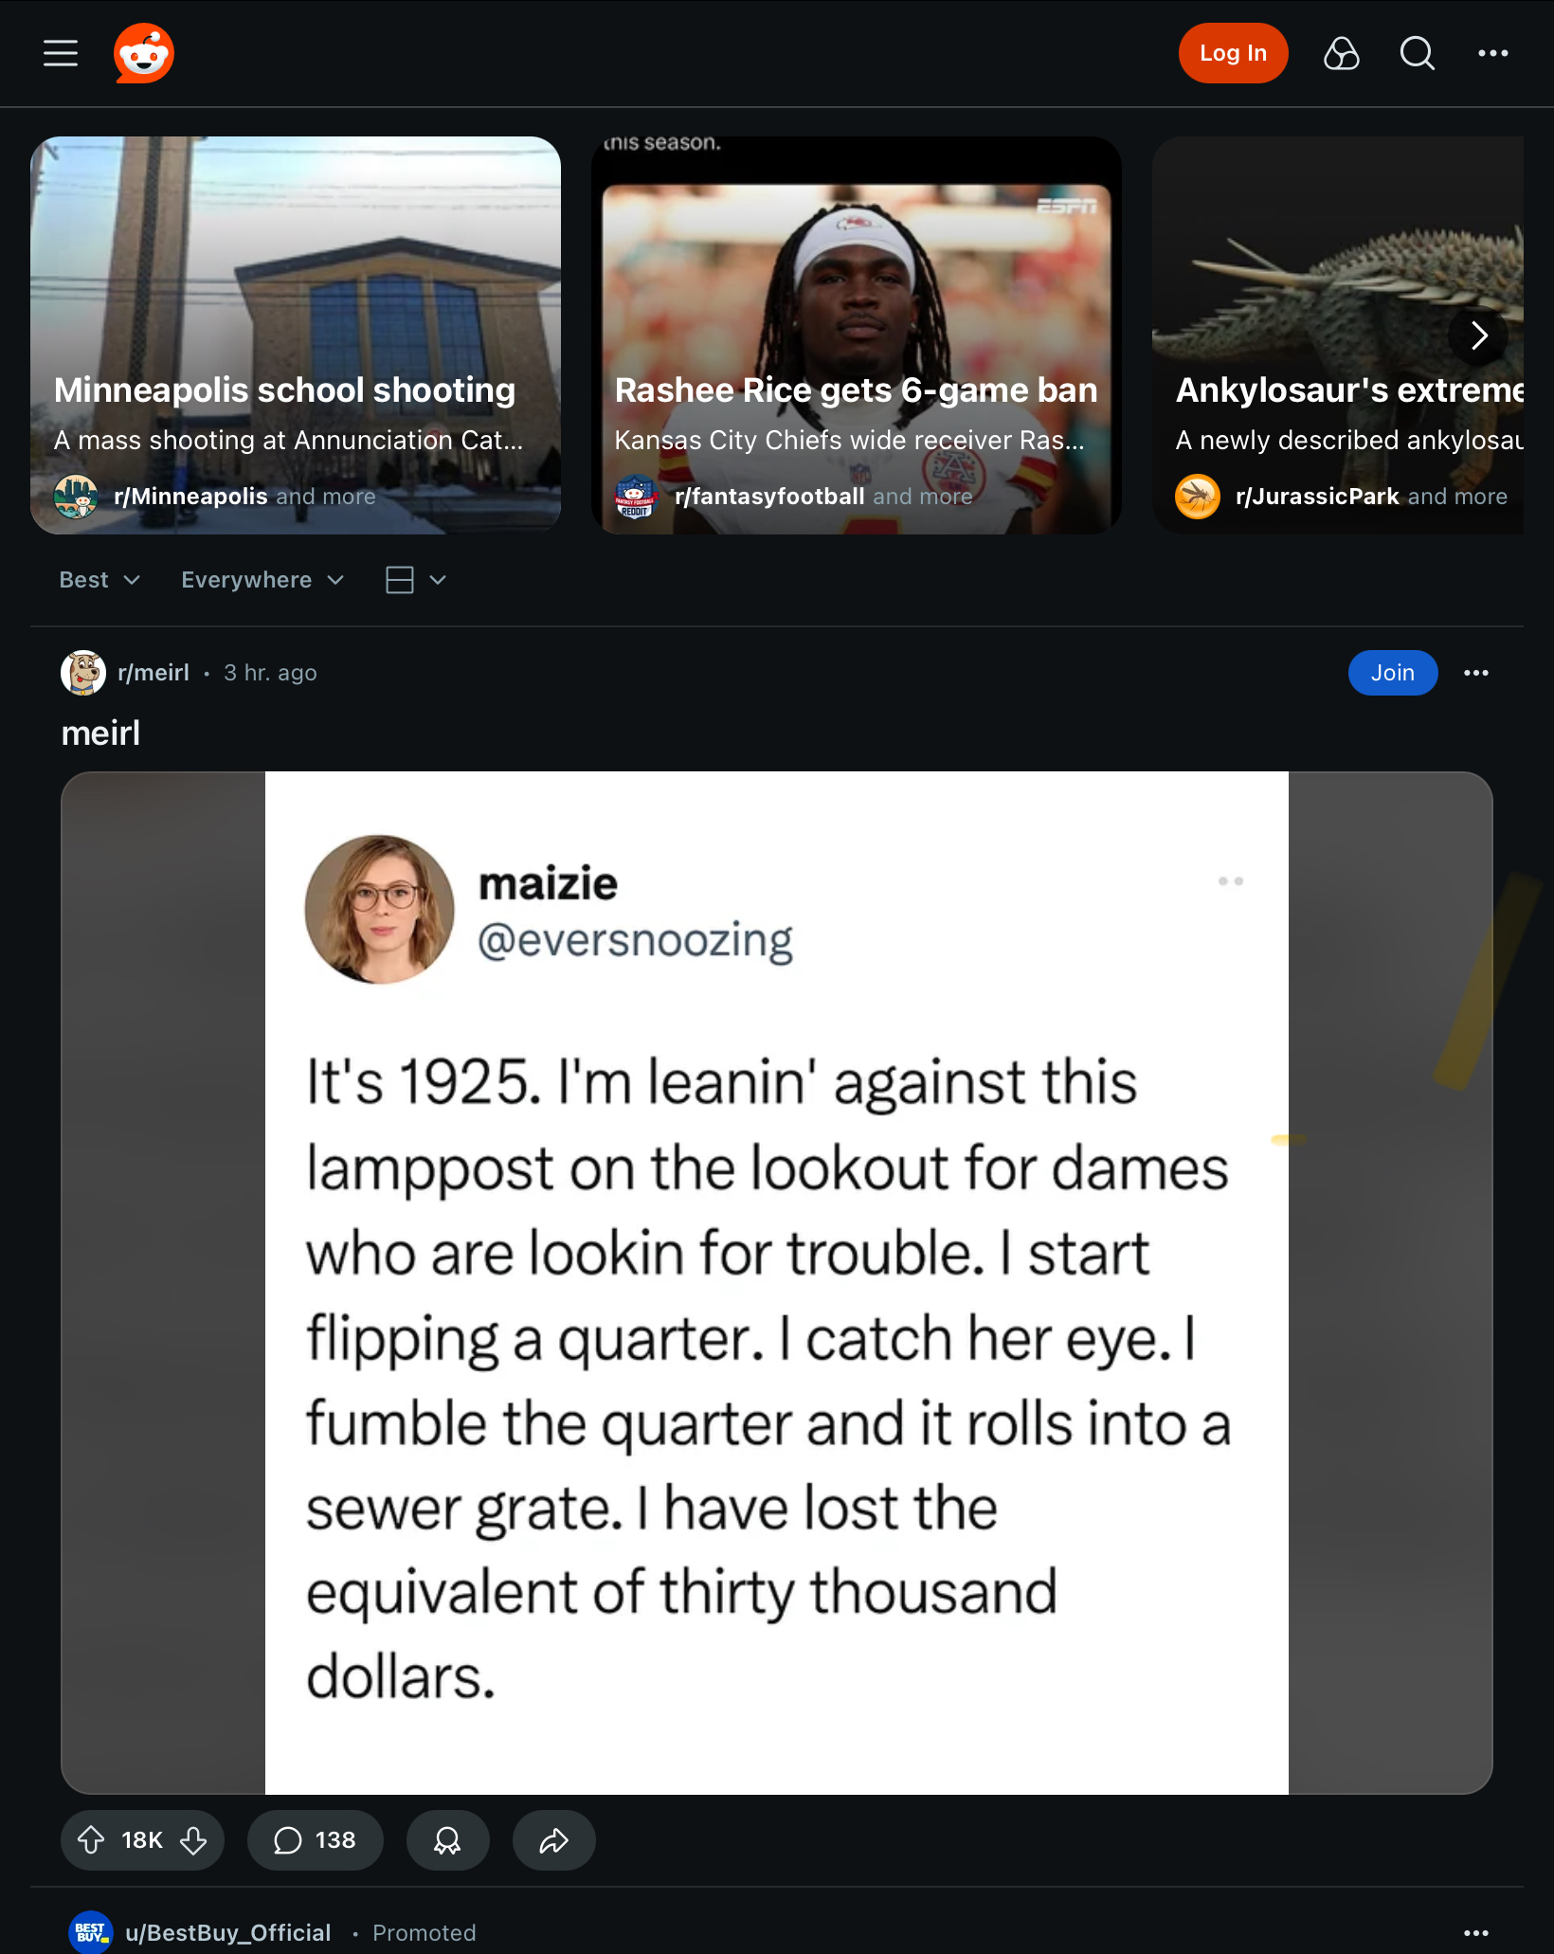Open the hamburger navigation menu
The height and width of the screenshot is (1954, 1554).
[61, 53]
